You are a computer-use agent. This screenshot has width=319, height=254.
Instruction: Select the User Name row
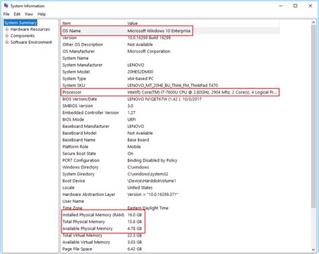[x=170, y=201]
